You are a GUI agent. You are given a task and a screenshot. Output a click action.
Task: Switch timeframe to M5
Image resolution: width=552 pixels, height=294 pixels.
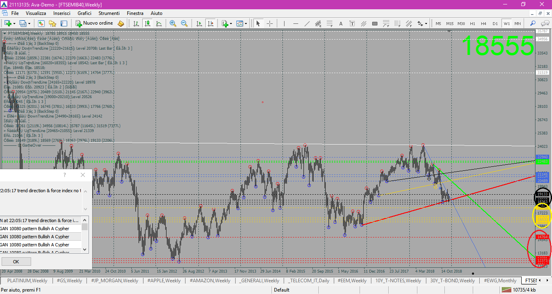(438, 23)
